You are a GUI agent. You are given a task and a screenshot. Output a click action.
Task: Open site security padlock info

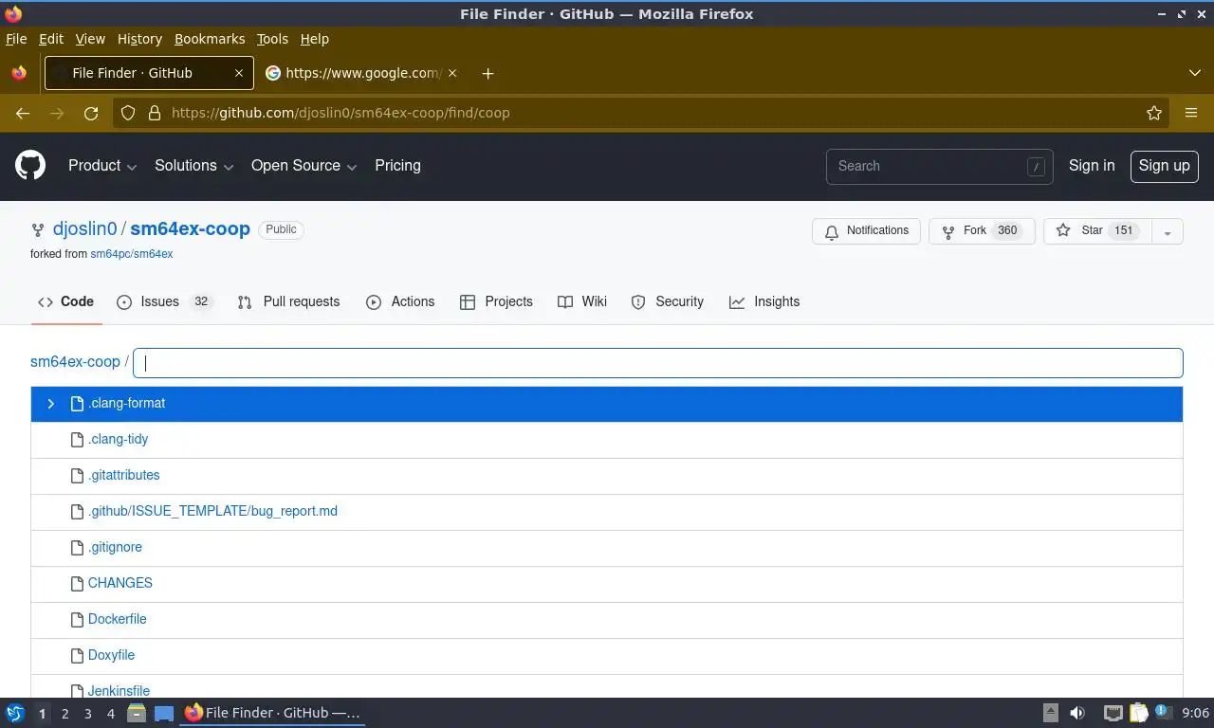155,113
